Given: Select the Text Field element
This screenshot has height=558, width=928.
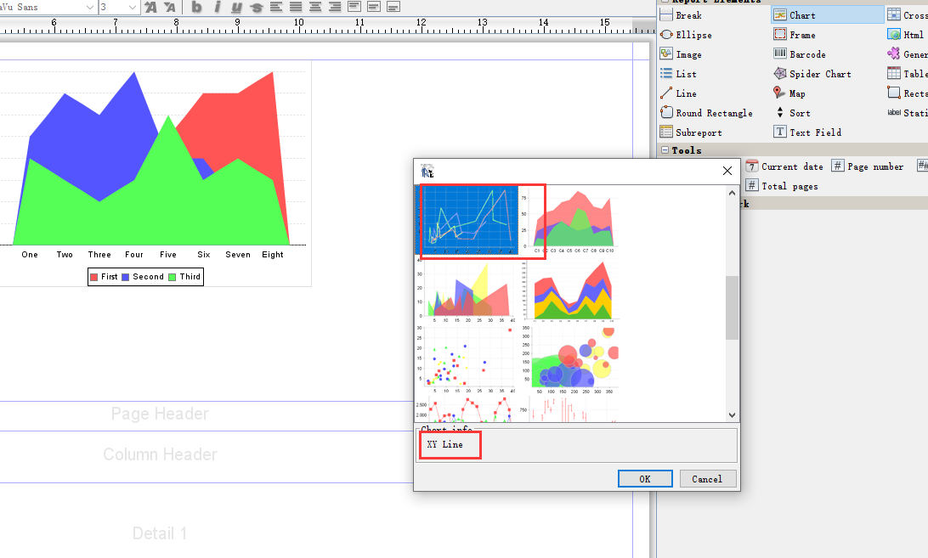Looking at the screenshot, I should (808, 132).
